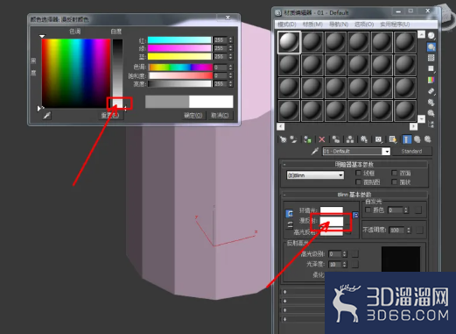Click the opacity 100 spinner arrows

pos(409,231)
